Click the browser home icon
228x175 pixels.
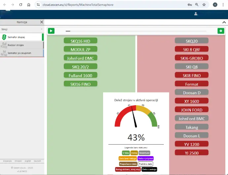[x=29, y=5]
